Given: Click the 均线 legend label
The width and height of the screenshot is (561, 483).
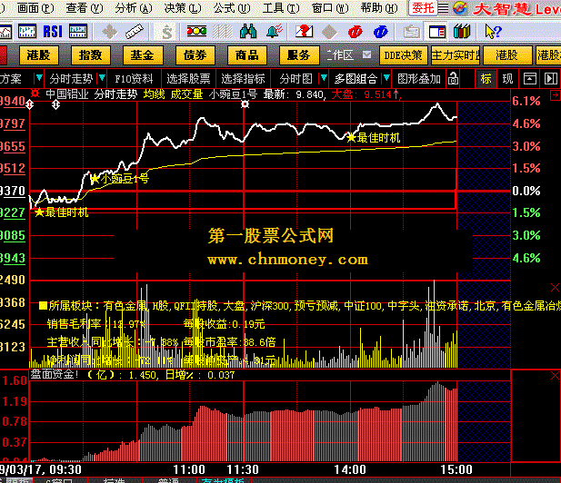Looking at the screenshot, I should coord(155,94).
